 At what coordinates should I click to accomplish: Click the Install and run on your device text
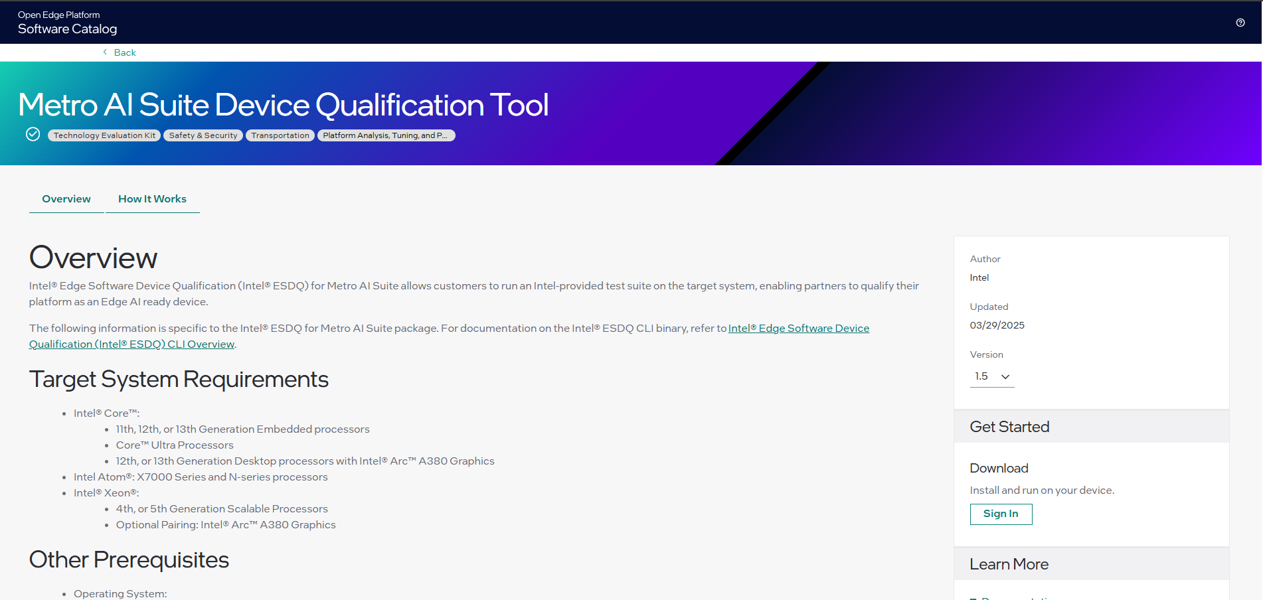(1042, 490)
